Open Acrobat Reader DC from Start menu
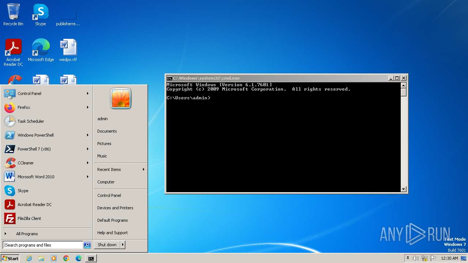The width and height of the screenshot is (468, 263). point(47,205)
